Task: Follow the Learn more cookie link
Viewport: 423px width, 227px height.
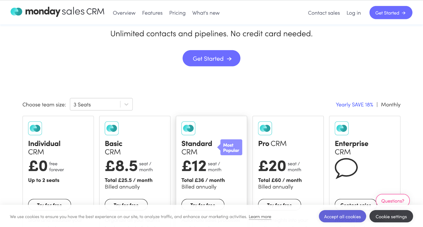Action: (x=260, y=217)
